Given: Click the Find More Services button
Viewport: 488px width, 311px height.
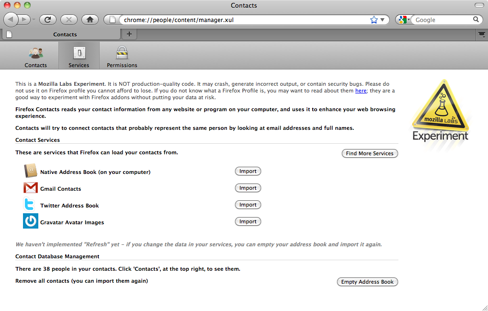Looking at the screenshot, I should (x=369, y=153).
